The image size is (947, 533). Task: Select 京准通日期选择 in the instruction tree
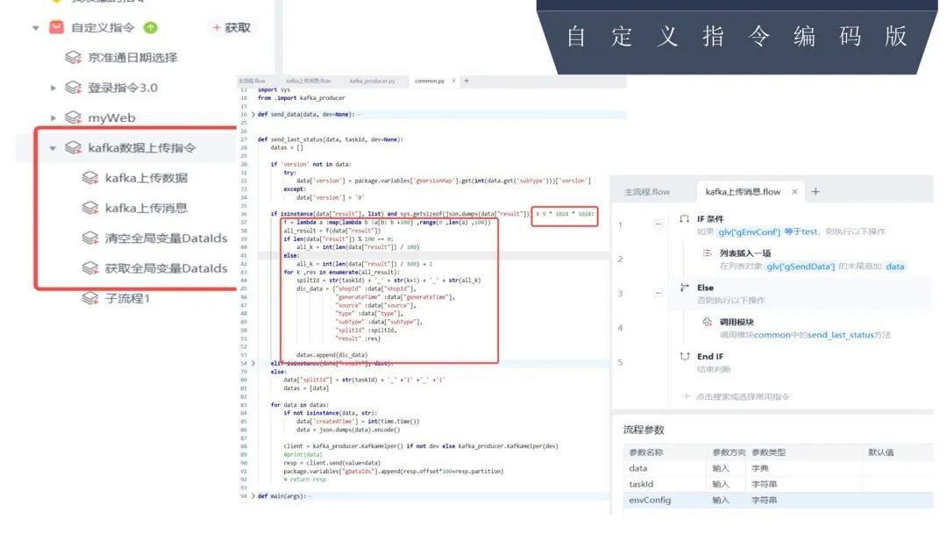tap(132, 57)
